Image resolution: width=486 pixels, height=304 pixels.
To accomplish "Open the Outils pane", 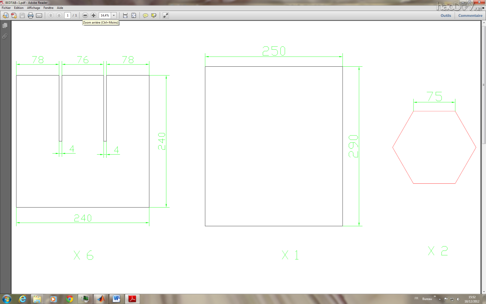I will tap(445, 15).
